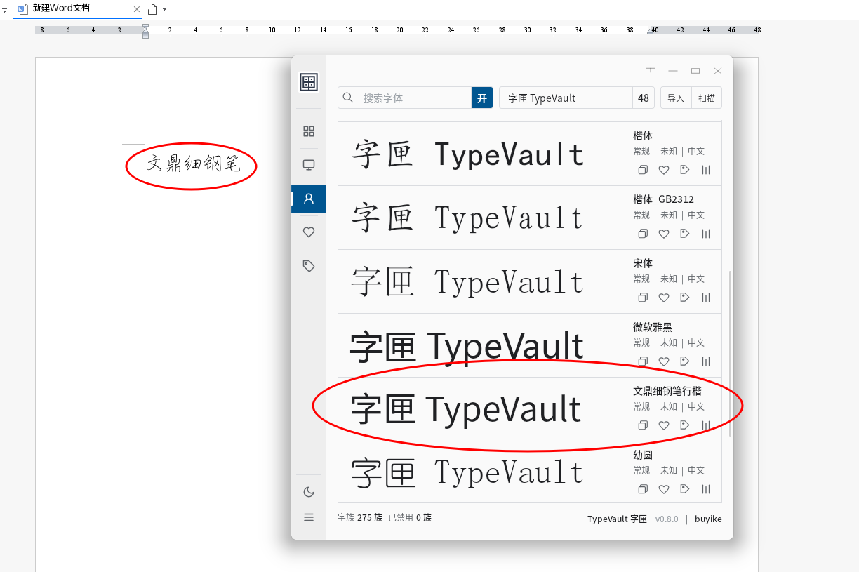This screenshot has height=572, width=859.
Task: Click the vertical bars icon for 楷体
Action: [706, 170]
